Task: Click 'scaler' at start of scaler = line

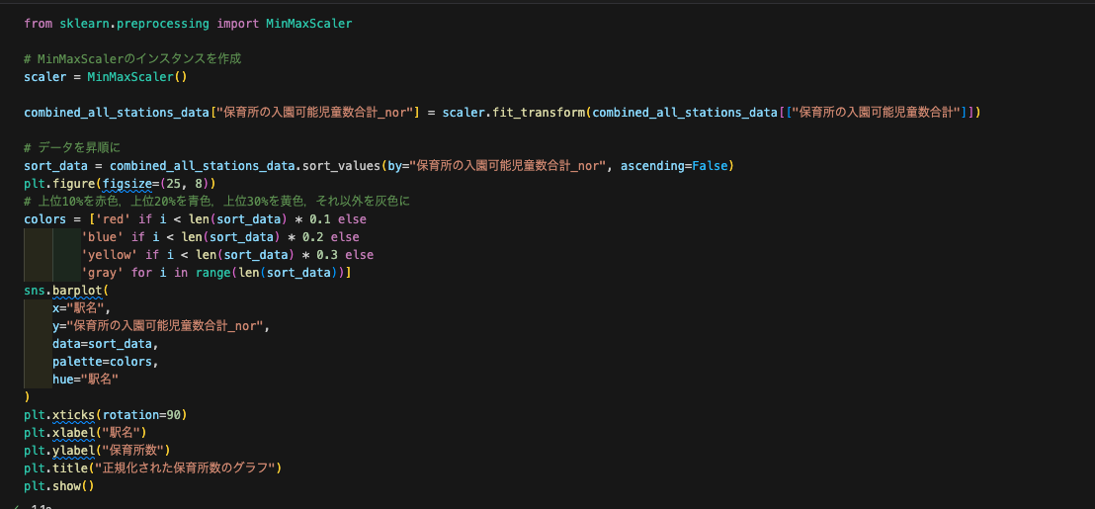Action: (x=45, y=77)
